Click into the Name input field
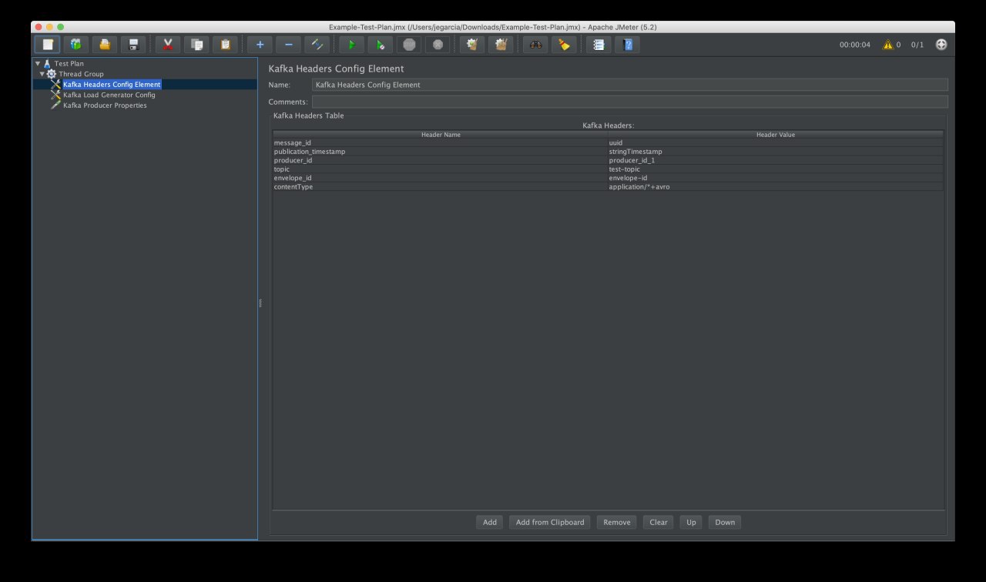The image size is (986, 582). 629,85
